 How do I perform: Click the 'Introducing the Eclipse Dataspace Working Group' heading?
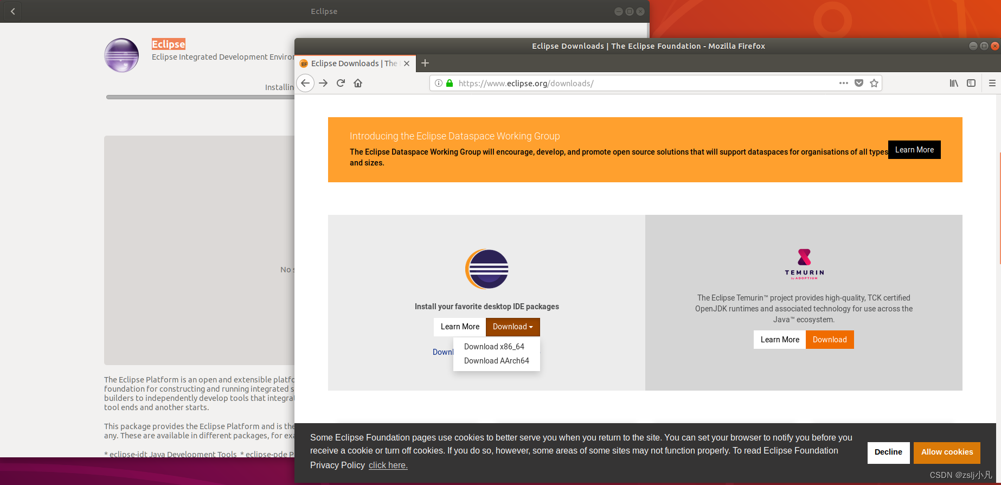(x=454, y=136)
